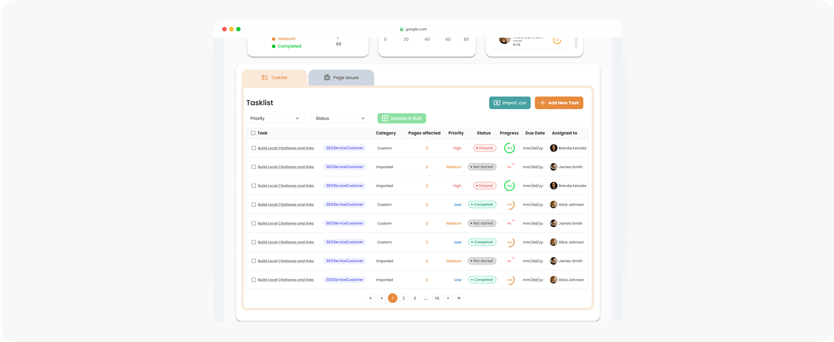The height and width of the screenshot is (342, 834).
Task: Jump to first page using double-left arrow
Action: click(x=370, y=298)
